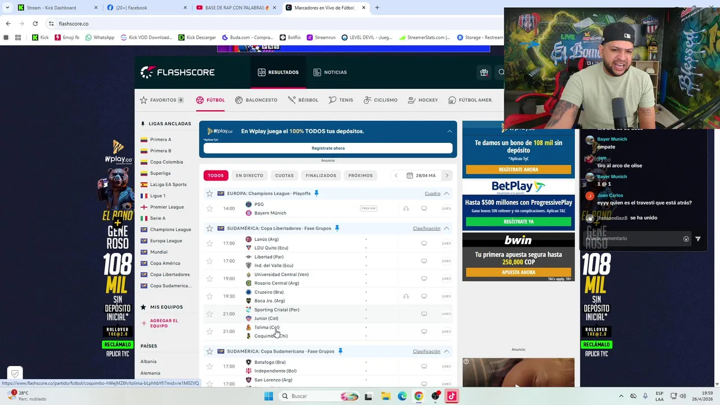720x405 pixels.
Task: Open the calendar date picker 28/04 MA
Action: click(x=421, y=175)
